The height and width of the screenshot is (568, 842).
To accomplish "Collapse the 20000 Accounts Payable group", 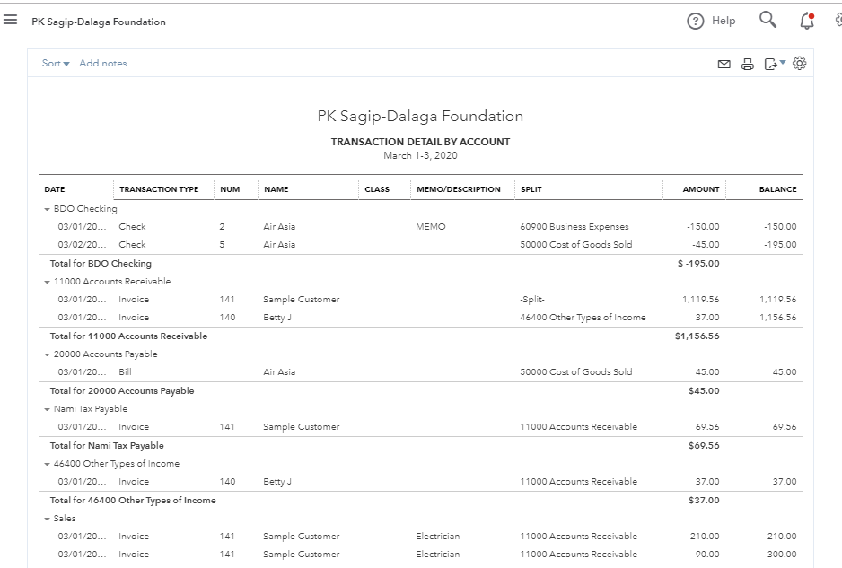I will pos(47,354).
